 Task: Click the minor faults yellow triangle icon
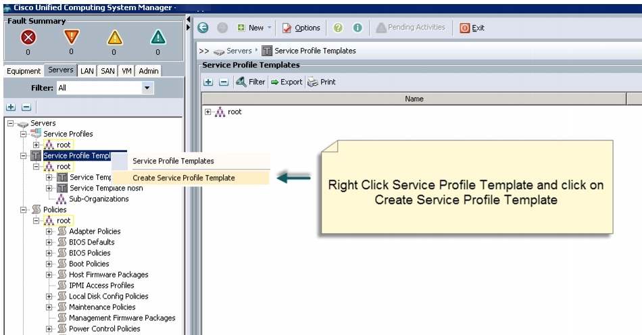pyautogui.click(x=115, y=37)
